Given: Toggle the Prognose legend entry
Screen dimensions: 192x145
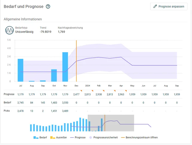Looking at the screenshot, I should pos(78,137).
